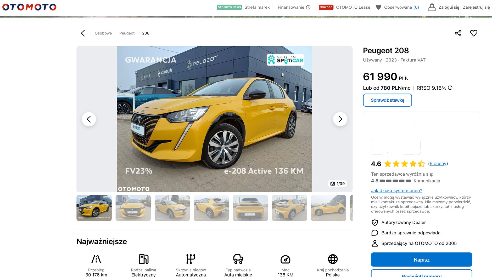Go back using the left arrow icon

(x=83, y=33)
